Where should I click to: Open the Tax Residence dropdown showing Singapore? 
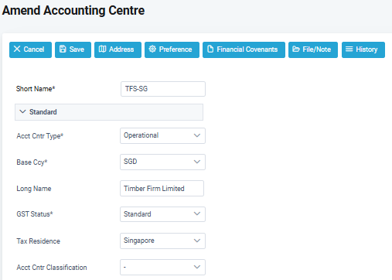click(x=162, y=241)
